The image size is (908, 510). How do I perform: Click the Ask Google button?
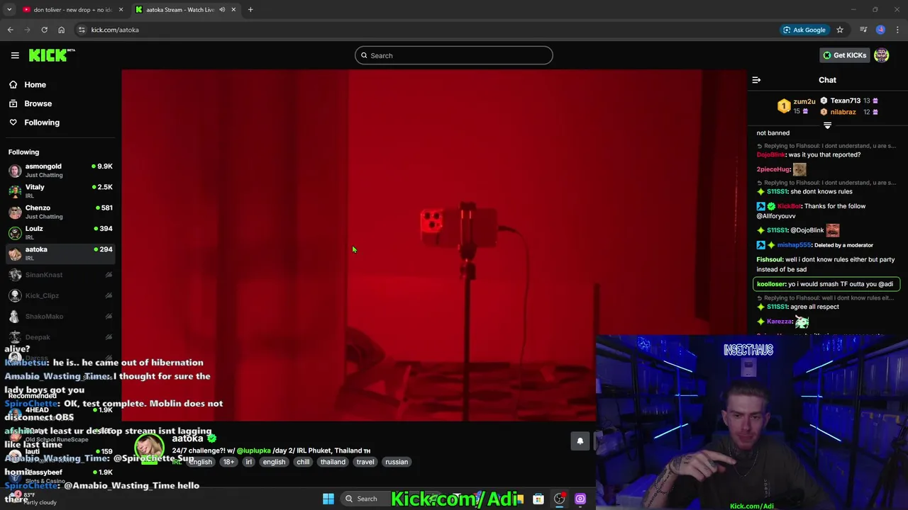click(804, 30)
